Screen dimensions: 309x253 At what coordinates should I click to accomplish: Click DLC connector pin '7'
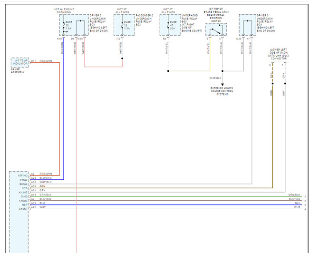click(282, 65)
